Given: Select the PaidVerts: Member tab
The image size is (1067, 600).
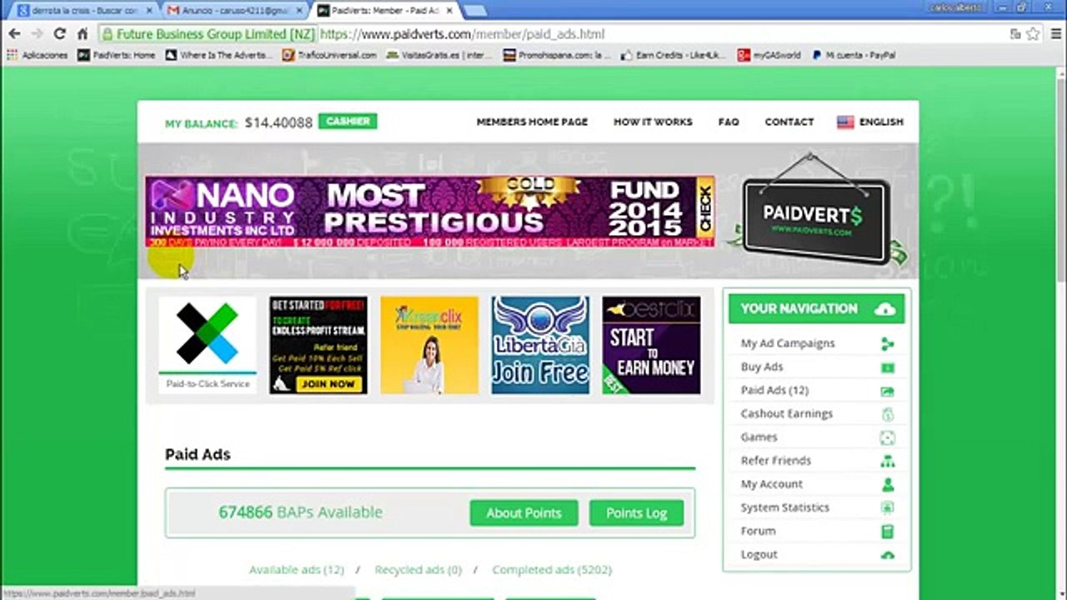Looking at the screenshot, I should tap(386, 11).
